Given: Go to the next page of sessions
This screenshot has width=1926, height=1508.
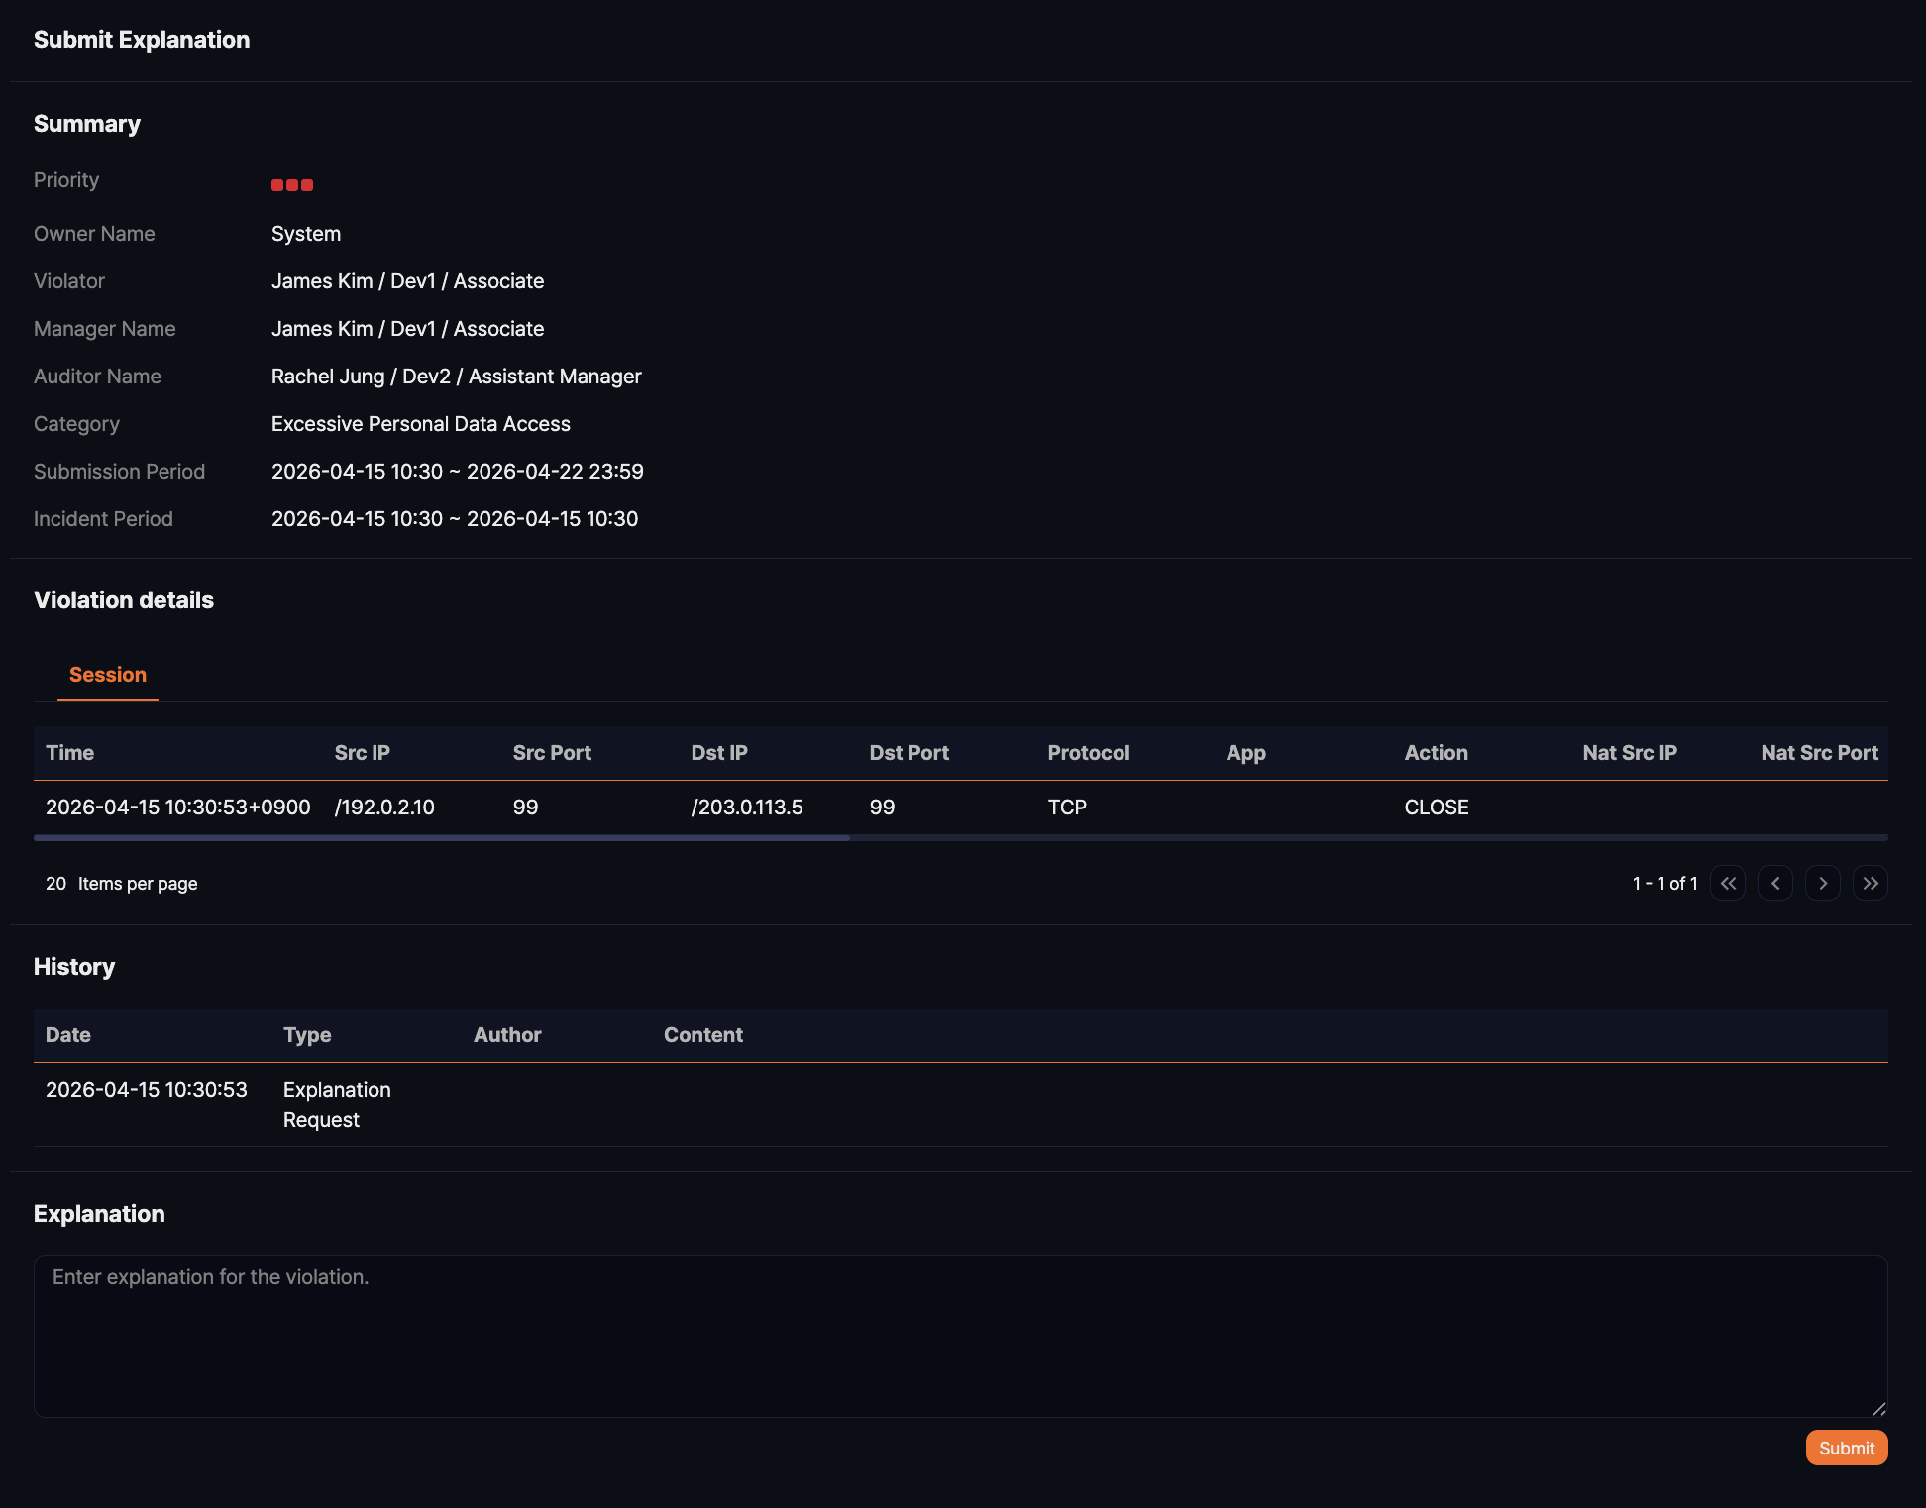Looking at the screenshot, I should point(1823,883).
